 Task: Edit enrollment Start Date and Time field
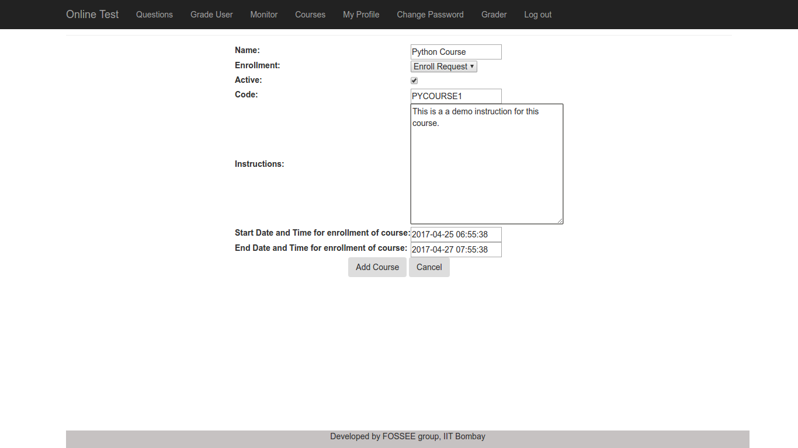click(x=456, y=235)
